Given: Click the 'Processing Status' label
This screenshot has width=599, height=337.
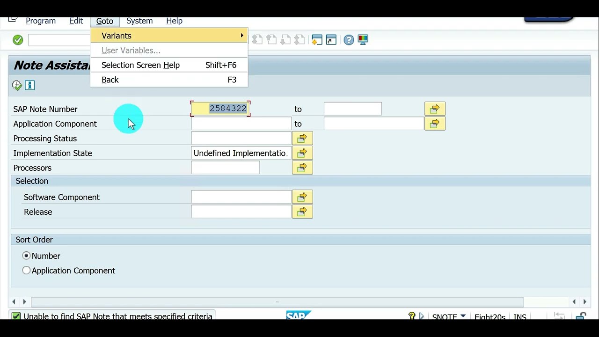Looking at the screenshot, I should coord(45,139).
